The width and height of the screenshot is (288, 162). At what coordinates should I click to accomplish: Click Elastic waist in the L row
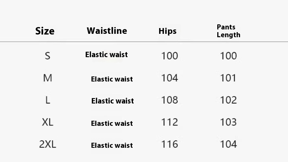[x=113, y=101]
